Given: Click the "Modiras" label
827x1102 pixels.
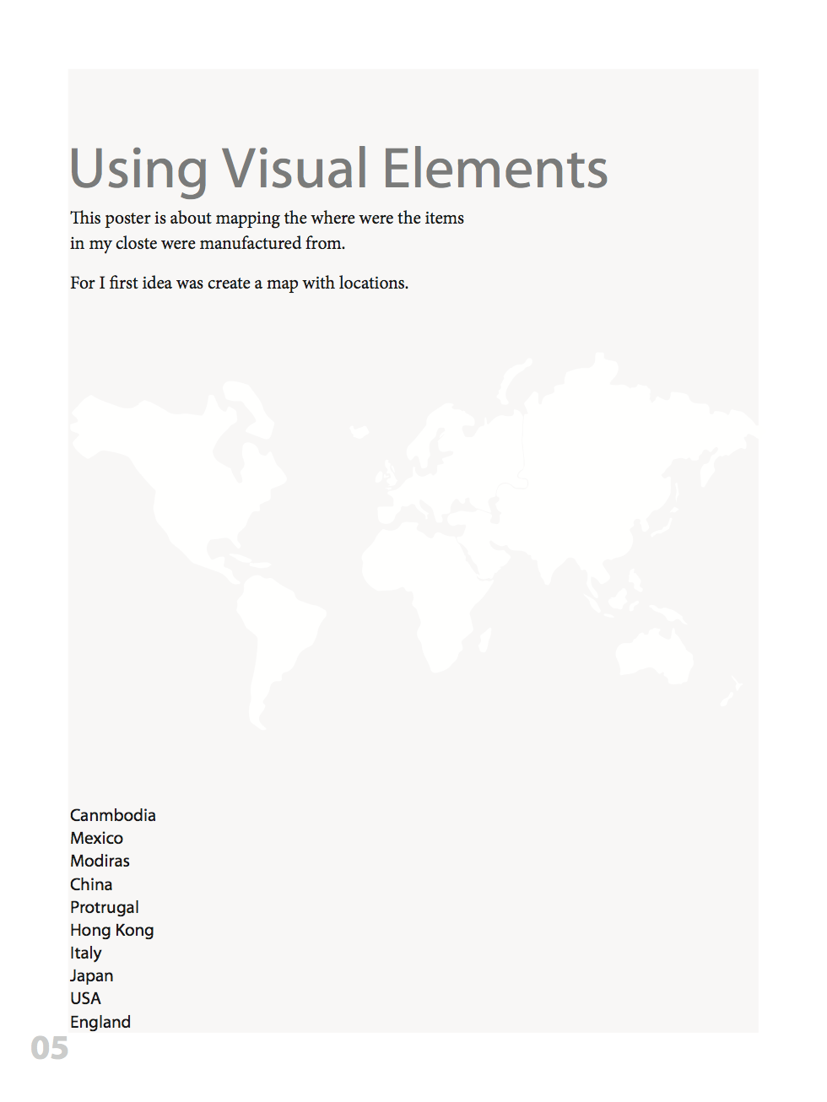Looking at the screenshot, I should [x=100, y=861].
